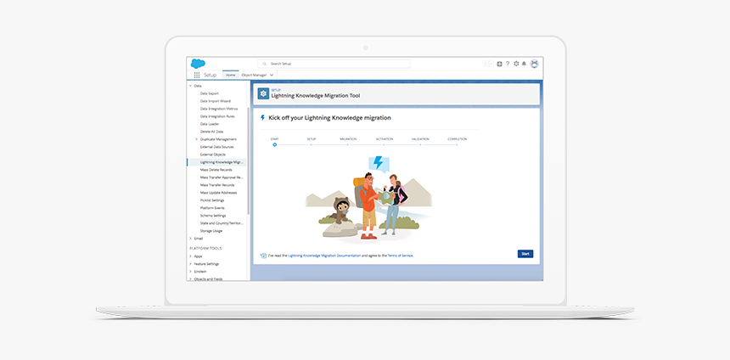This screenshot has height=360, width=730.
Task: Click the Setup gear icon beside page title
Action: [263, 93]
